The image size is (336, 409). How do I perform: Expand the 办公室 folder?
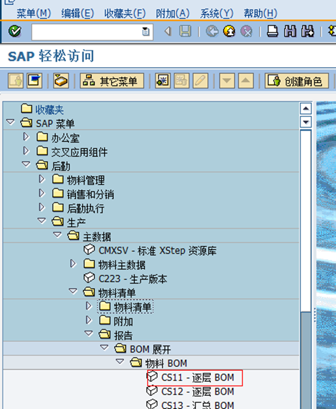tap(26, 136)
